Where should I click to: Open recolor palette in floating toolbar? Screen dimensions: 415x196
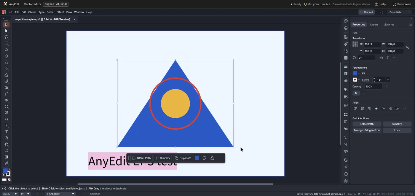tap(205, 158)
